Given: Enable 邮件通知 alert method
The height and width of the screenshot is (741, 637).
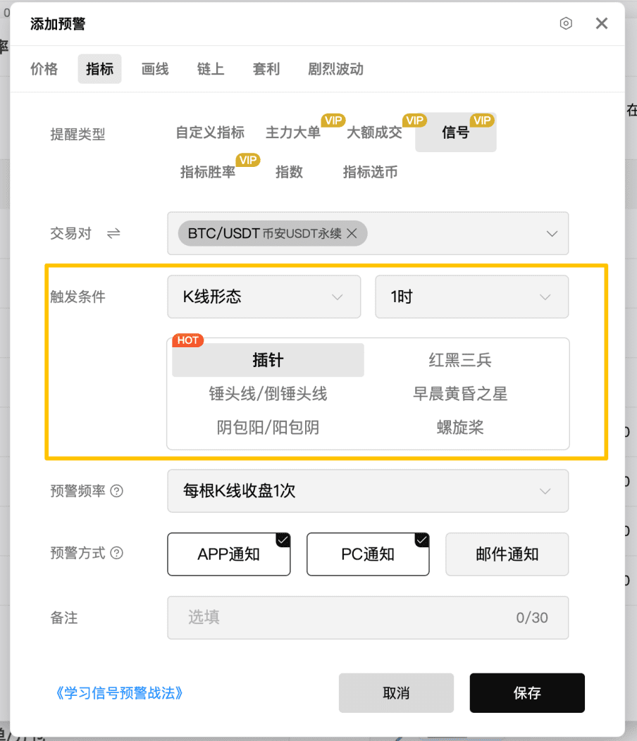Looking at the screenshot, I should coord(507,554).
